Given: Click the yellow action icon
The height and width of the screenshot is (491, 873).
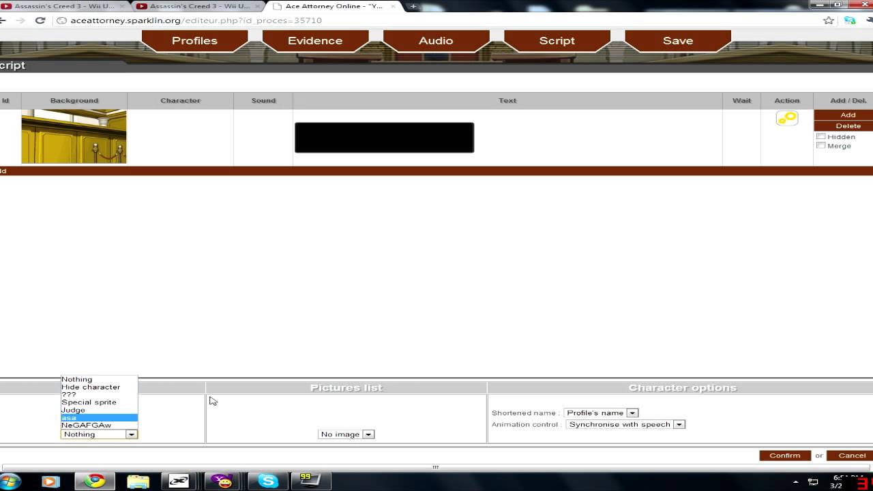Looking at the screenshot, I should (x=786, y=118).
